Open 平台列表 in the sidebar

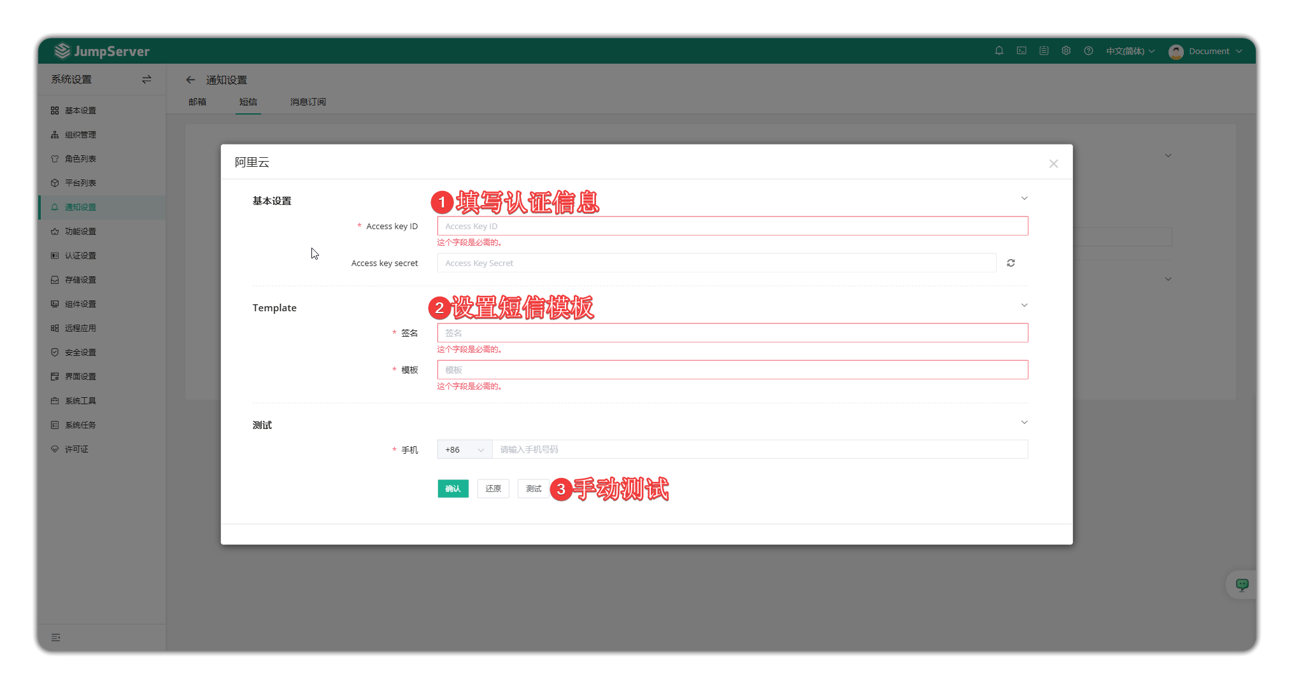click(x=102, y=183)
